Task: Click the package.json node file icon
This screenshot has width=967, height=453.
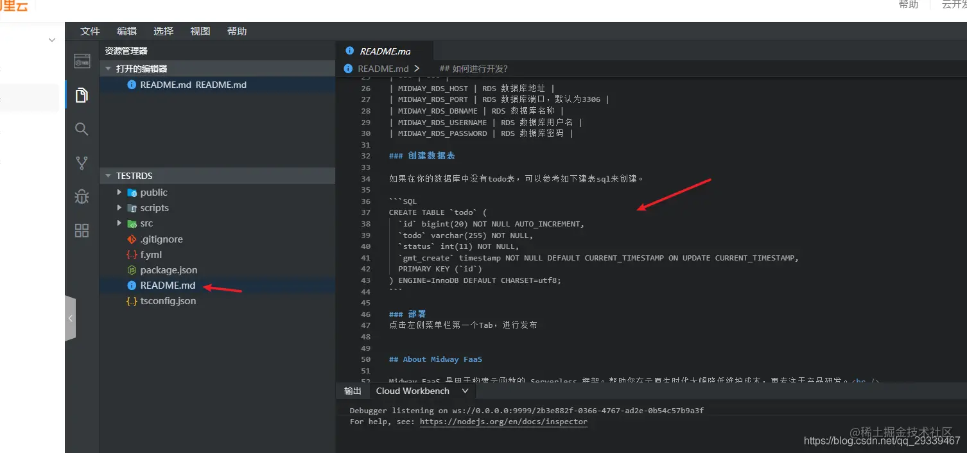Action: tap(132, 270)
